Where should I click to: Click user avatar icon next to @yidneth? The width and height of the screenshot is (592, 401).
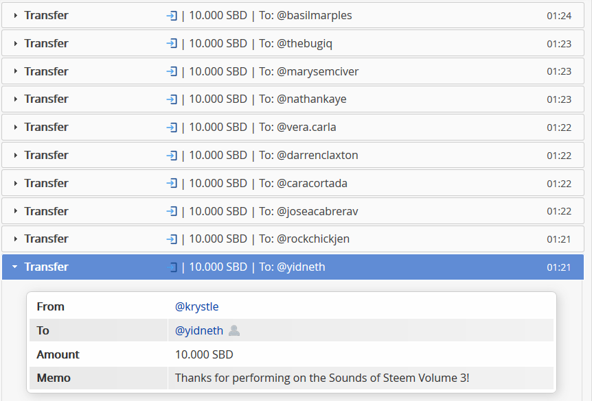pyautogui.click(x=234, y=330)
